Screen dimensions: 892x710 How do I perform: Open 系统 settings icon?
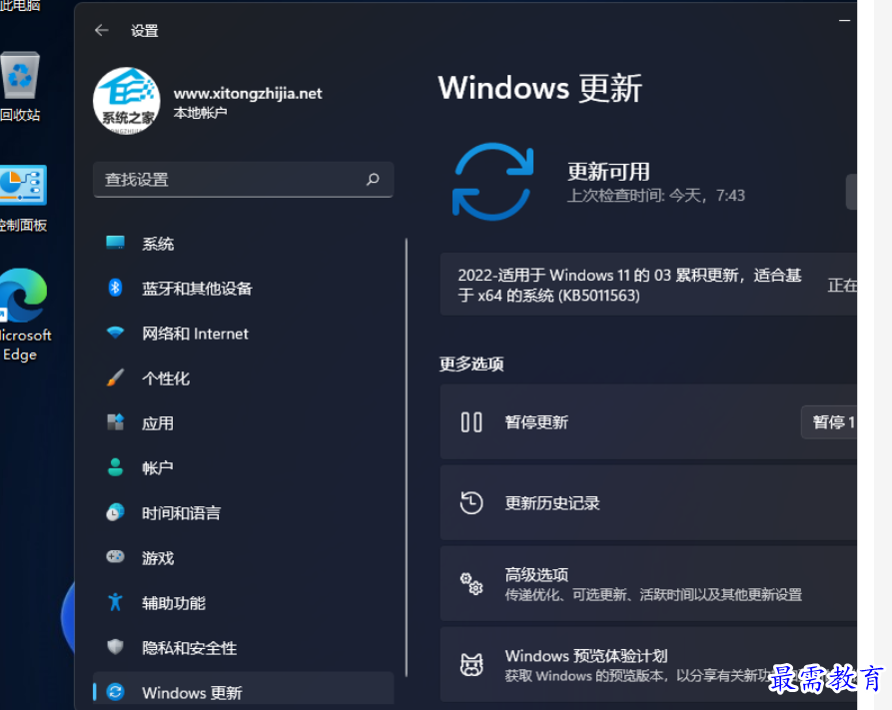point(116,243)
